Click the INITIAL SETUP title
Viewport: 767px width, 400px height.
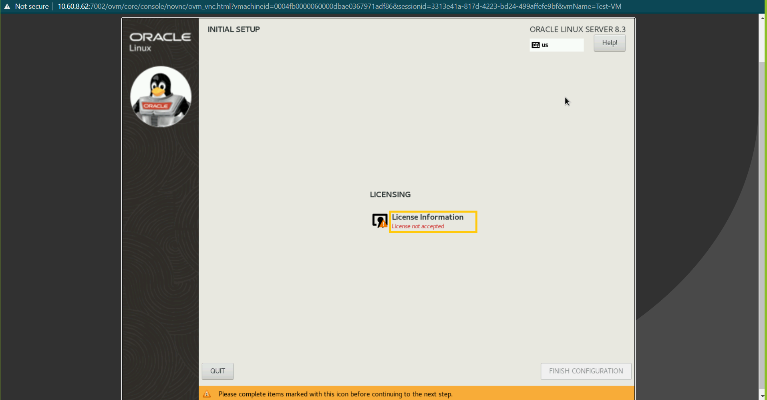tap(234, 29)
